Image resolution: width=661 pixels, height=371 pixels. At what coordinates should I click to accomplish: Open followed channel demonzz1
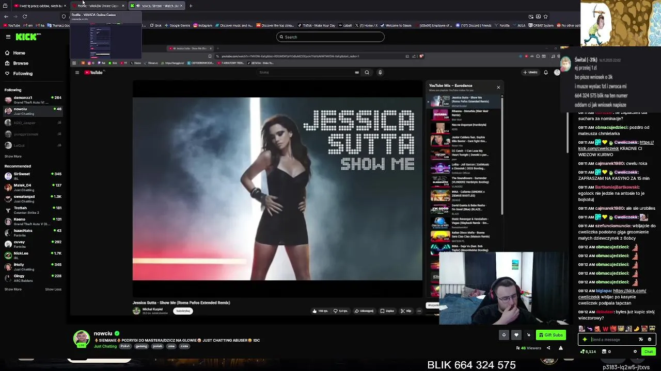point(32,99)
